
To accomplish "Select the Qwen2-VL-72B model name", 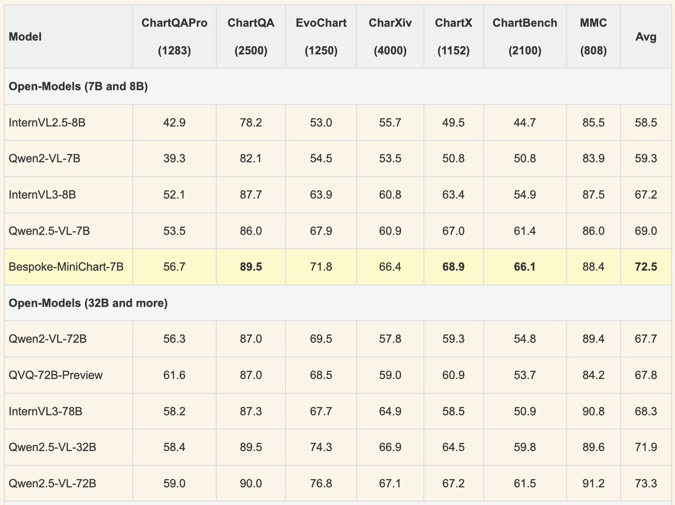I will click(x=47, y=339).
